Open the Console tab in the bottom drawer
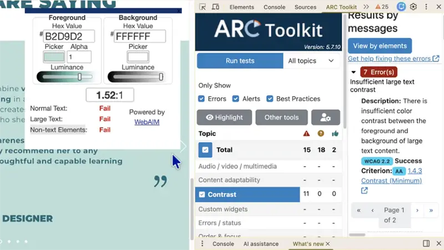The height and width of the screenshot is (250, 444). pos(223,244)
